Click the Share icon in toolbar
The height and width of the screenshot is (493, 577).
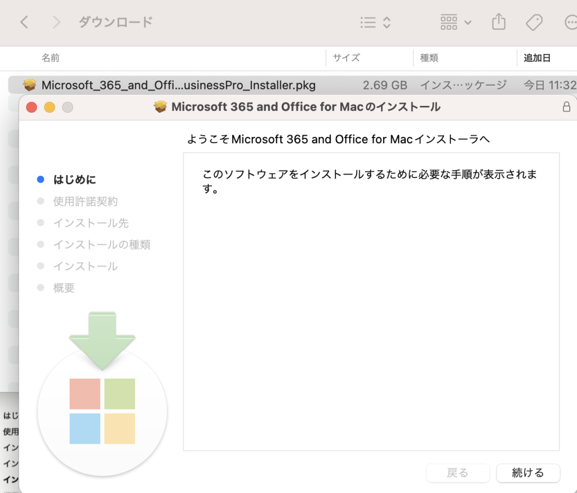point(498,23)
